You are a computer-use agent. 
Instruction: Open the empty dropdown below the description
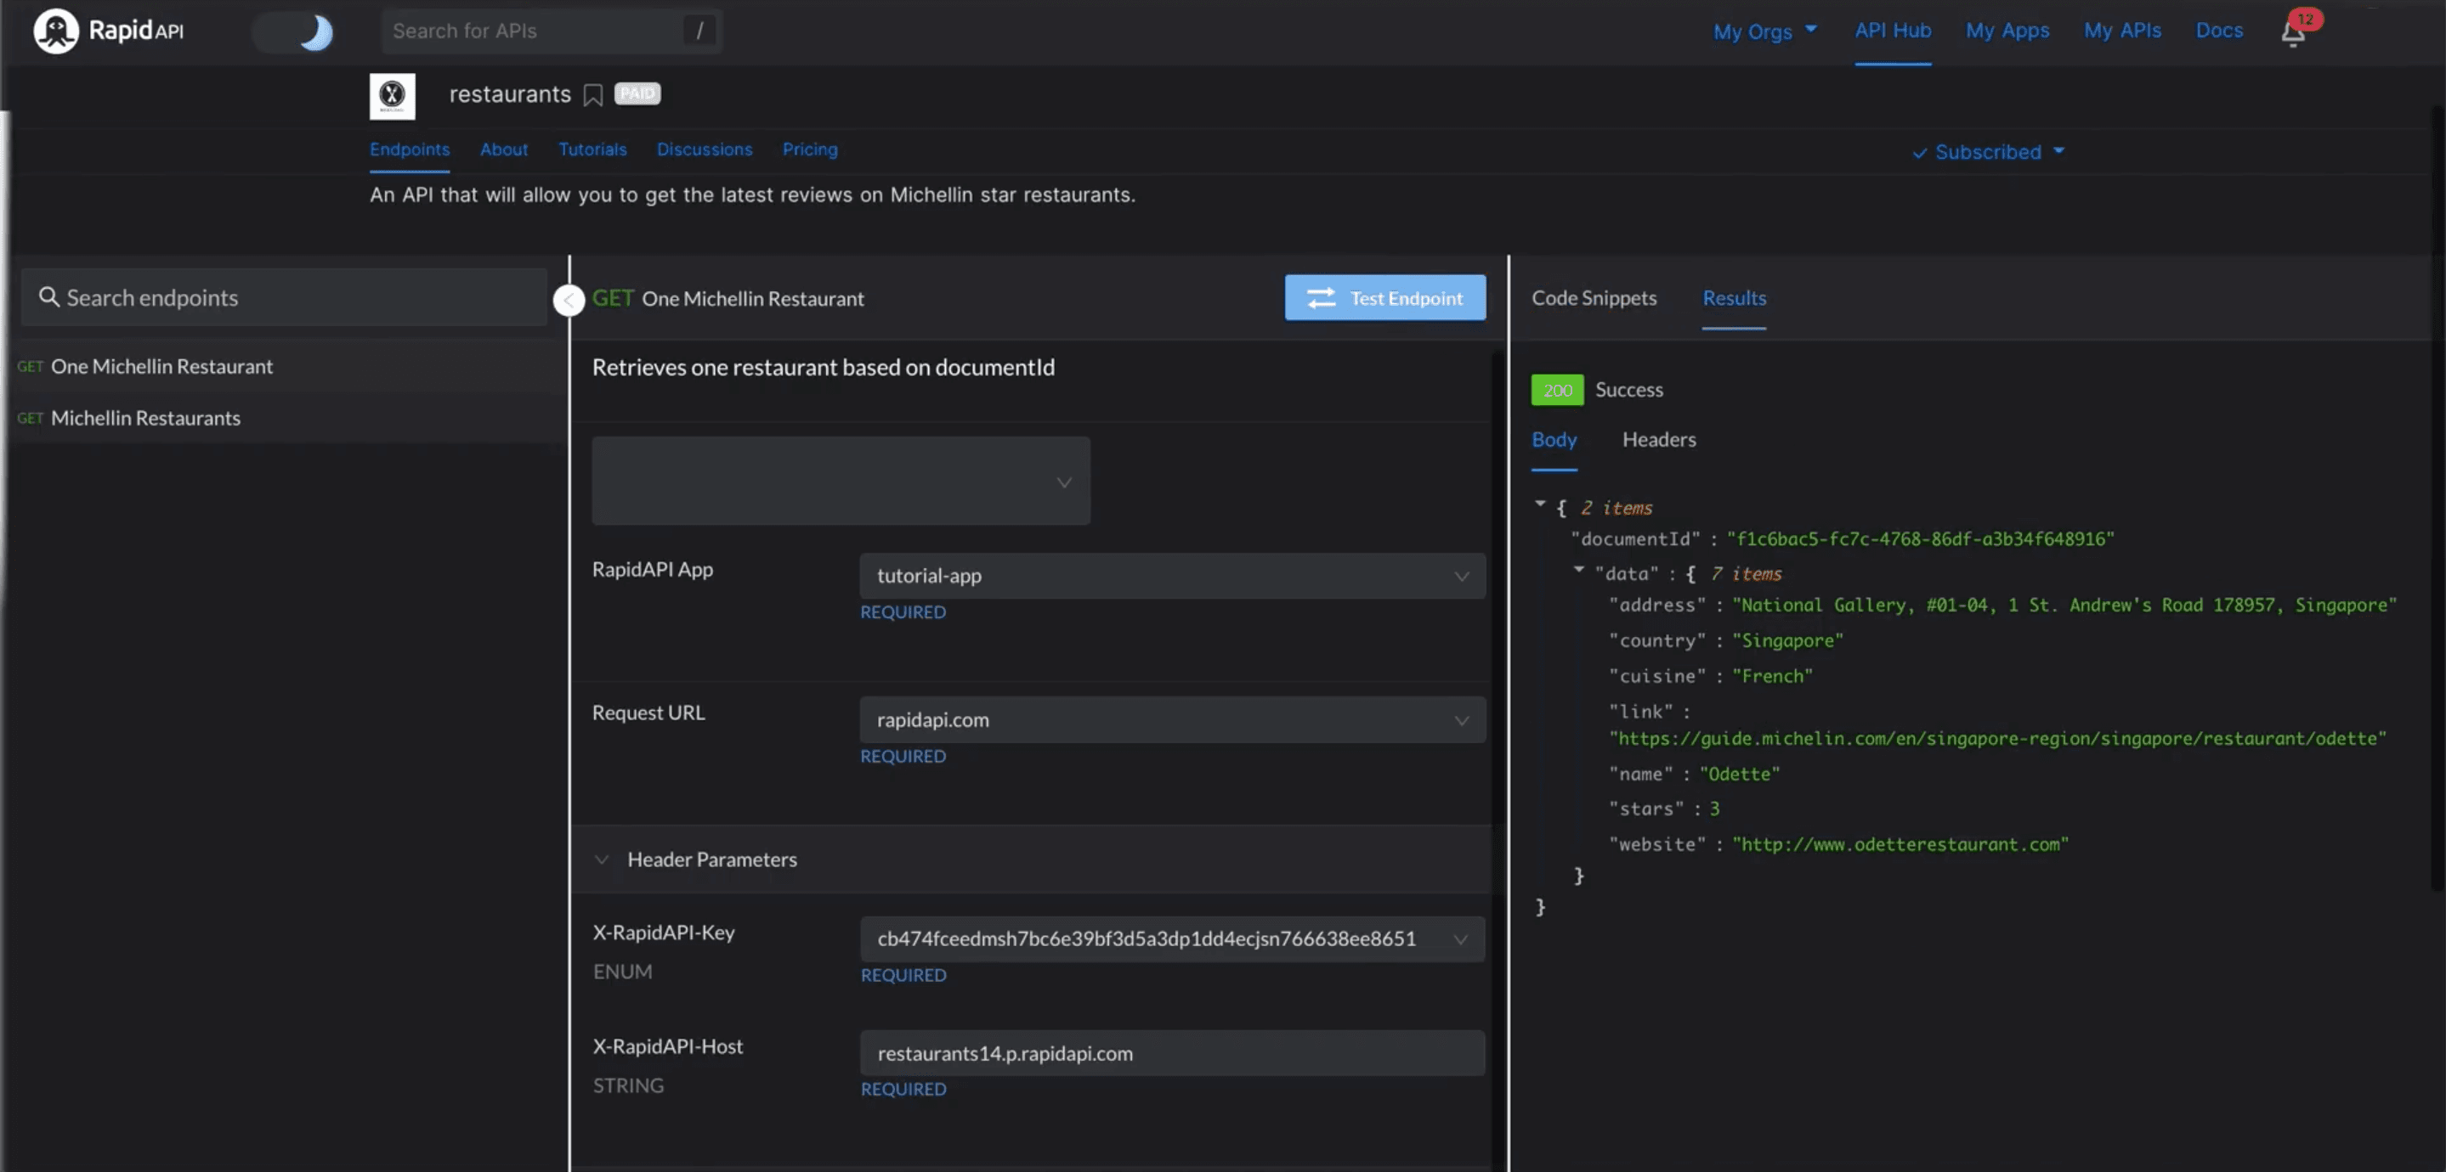[841, 482]
